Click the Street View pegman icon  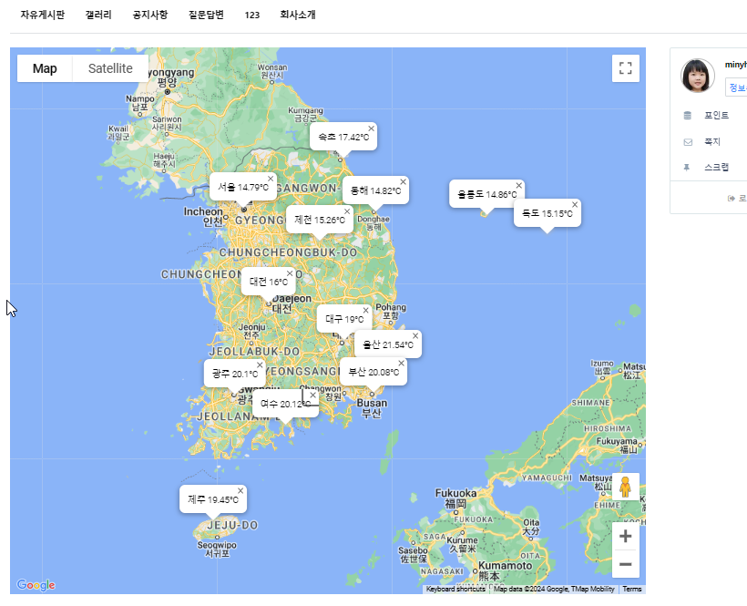[x=625, y=488]
